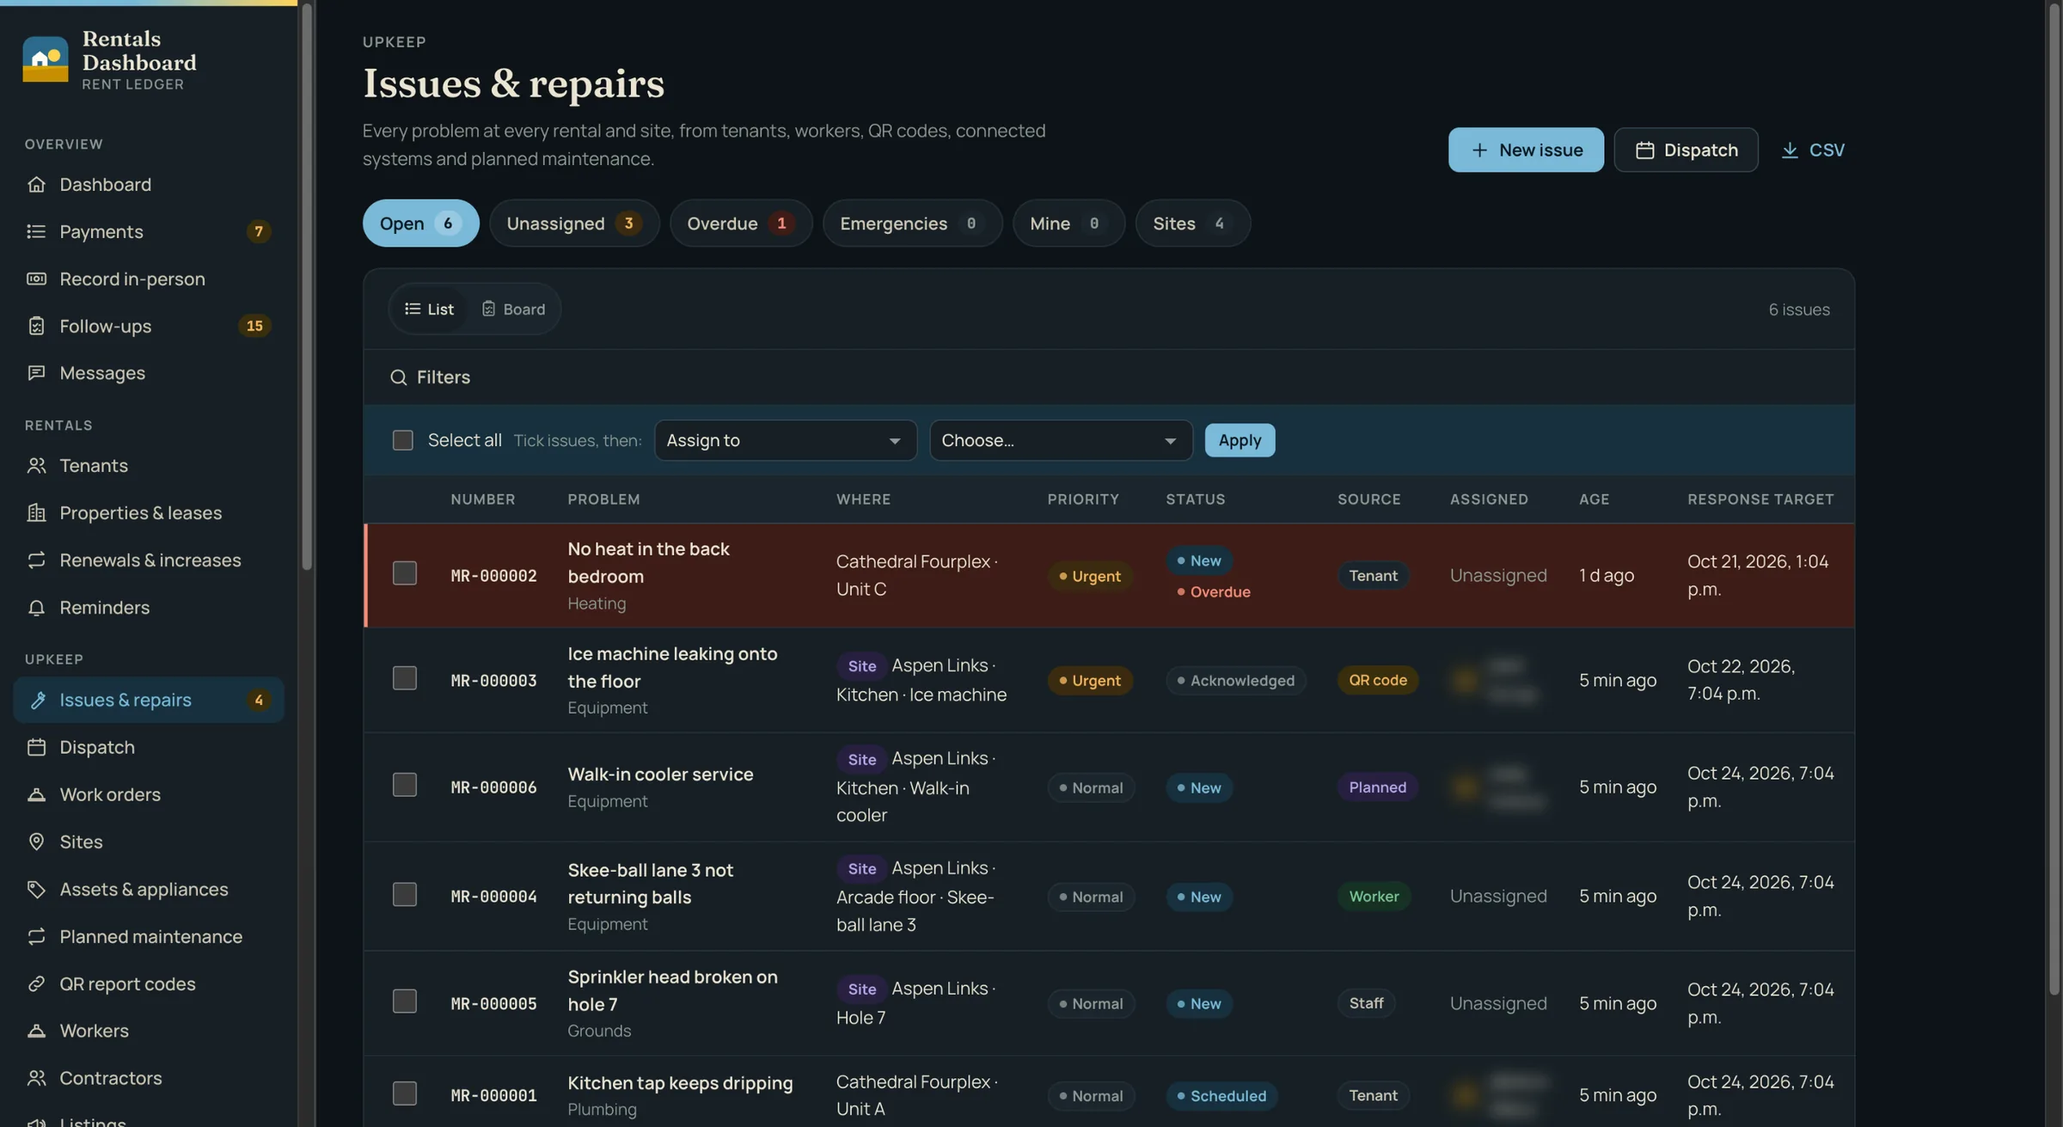Create a New issue
2063x1127 pixels.
coord(1526,150)
